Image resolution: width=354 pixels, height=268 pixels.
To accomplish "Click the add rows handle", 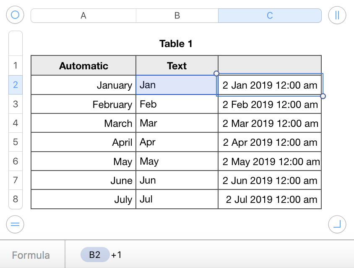I will (x=15, y=225).
